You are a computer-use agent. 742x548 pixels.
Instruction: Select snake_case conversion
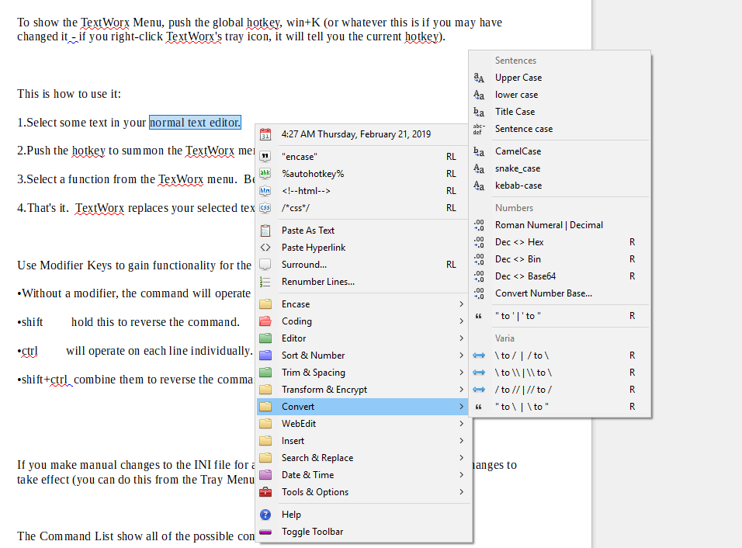(x=560, y=168)
